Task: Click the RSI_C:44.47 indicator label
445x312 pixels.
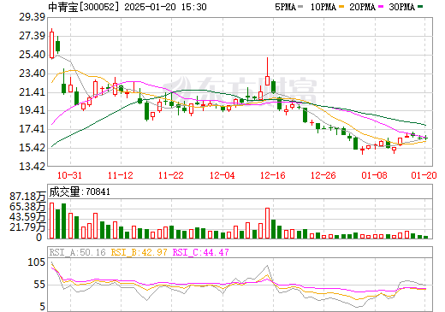Action: click(x=201, y=252)
